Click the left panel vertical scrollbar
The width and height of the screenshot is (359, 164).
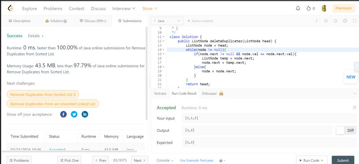point(147,73)
